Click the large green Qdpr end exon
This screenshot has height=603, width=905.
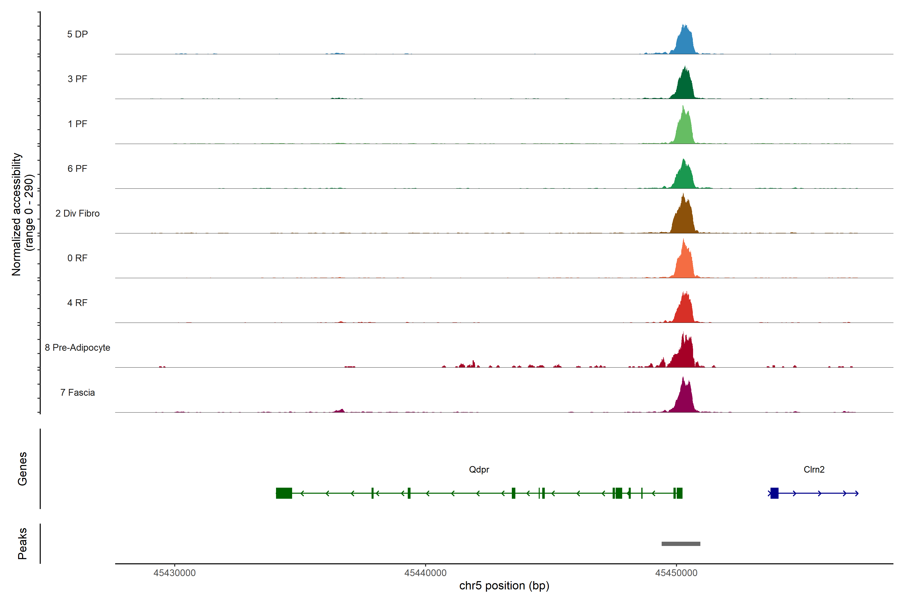tap(284, 493)
